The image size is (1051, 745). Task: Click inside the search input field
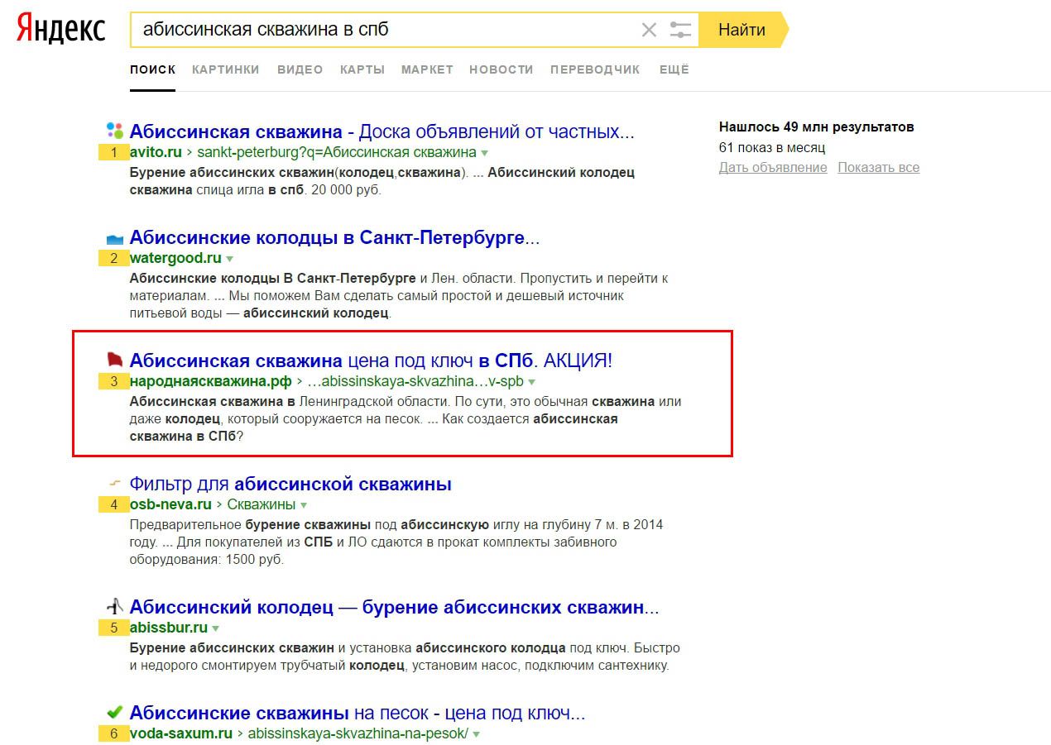click(381, 31)
